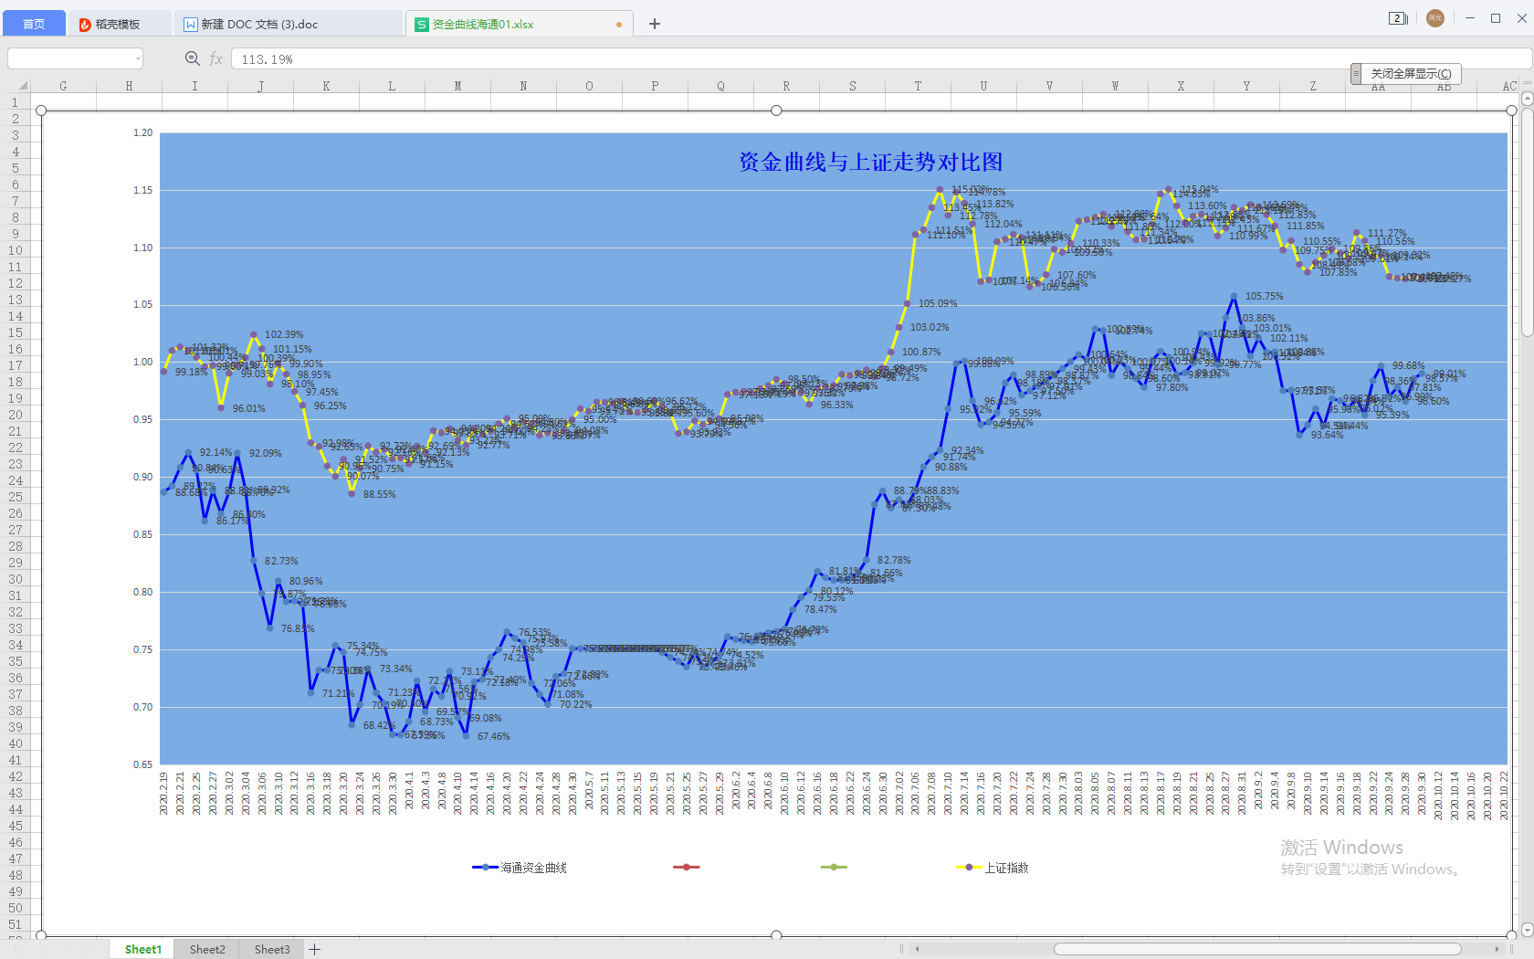This screenshot has height=959, width=1534.
Task: Select the 上证指数 legend entry
Action: click(1005, 868)
